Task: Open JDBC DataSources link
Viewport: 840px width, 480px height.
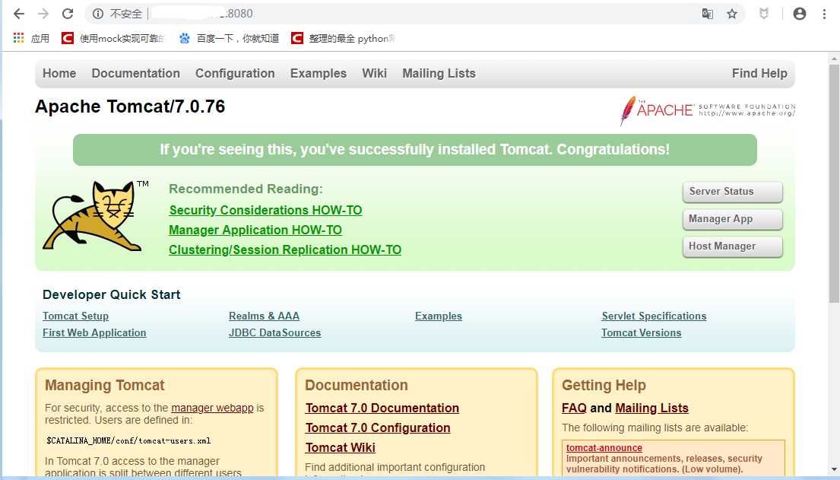Action: pos(275,332)
